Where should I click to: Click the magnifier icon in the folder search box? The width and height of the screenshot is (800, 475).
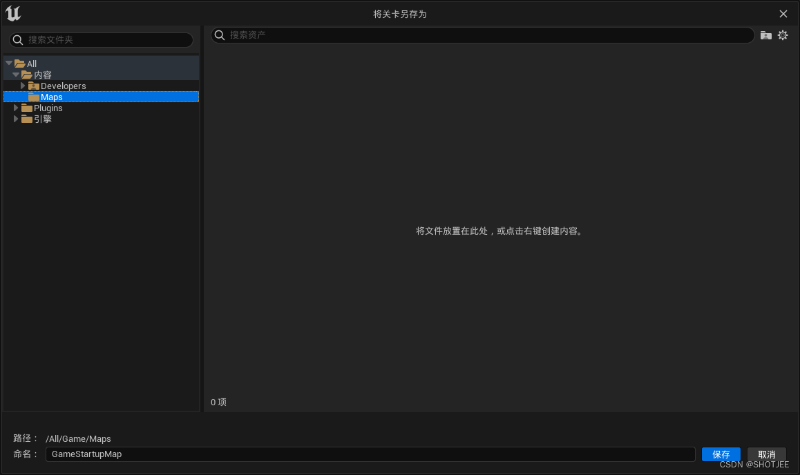click(17, 40)
